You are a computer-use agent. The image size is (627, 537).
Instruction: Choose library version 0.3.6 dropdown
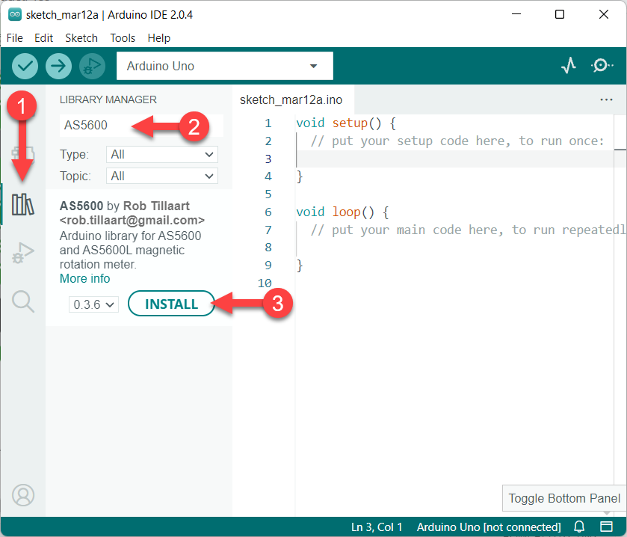pyautogui.click(x=93, y=304)
